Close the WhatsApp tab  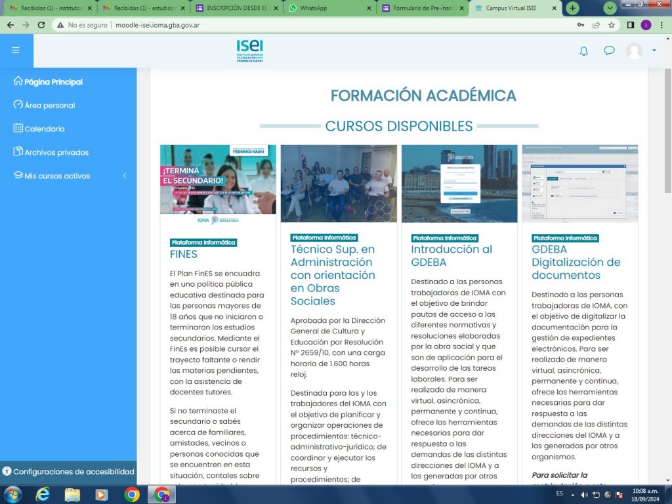pyautogui.click(x=369, y=8)
